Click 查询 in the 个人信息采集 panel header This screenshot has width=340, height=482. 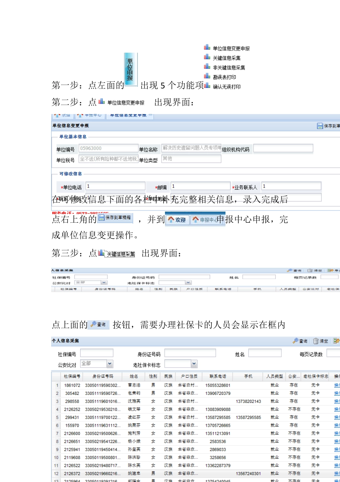click(300, 341)
